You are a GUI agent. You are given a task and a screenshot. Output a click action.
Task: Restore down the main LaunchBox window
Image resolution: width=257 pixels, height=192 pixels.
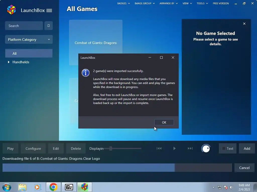[x=244, y=3]
